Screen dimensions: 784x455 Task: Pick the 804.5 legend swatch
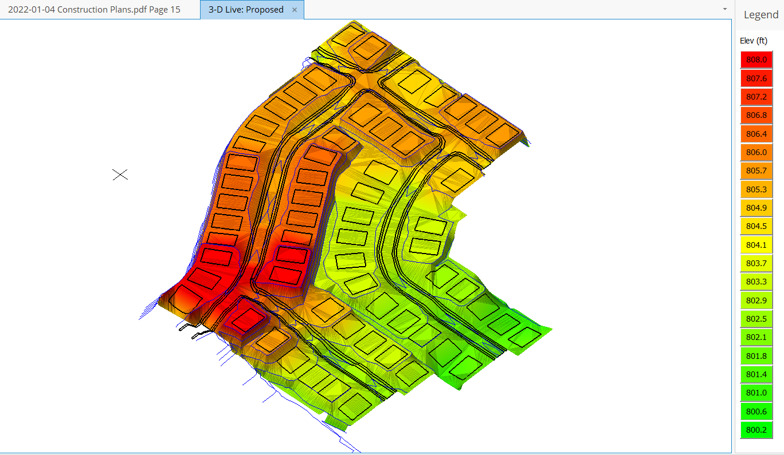pos(756,226)
